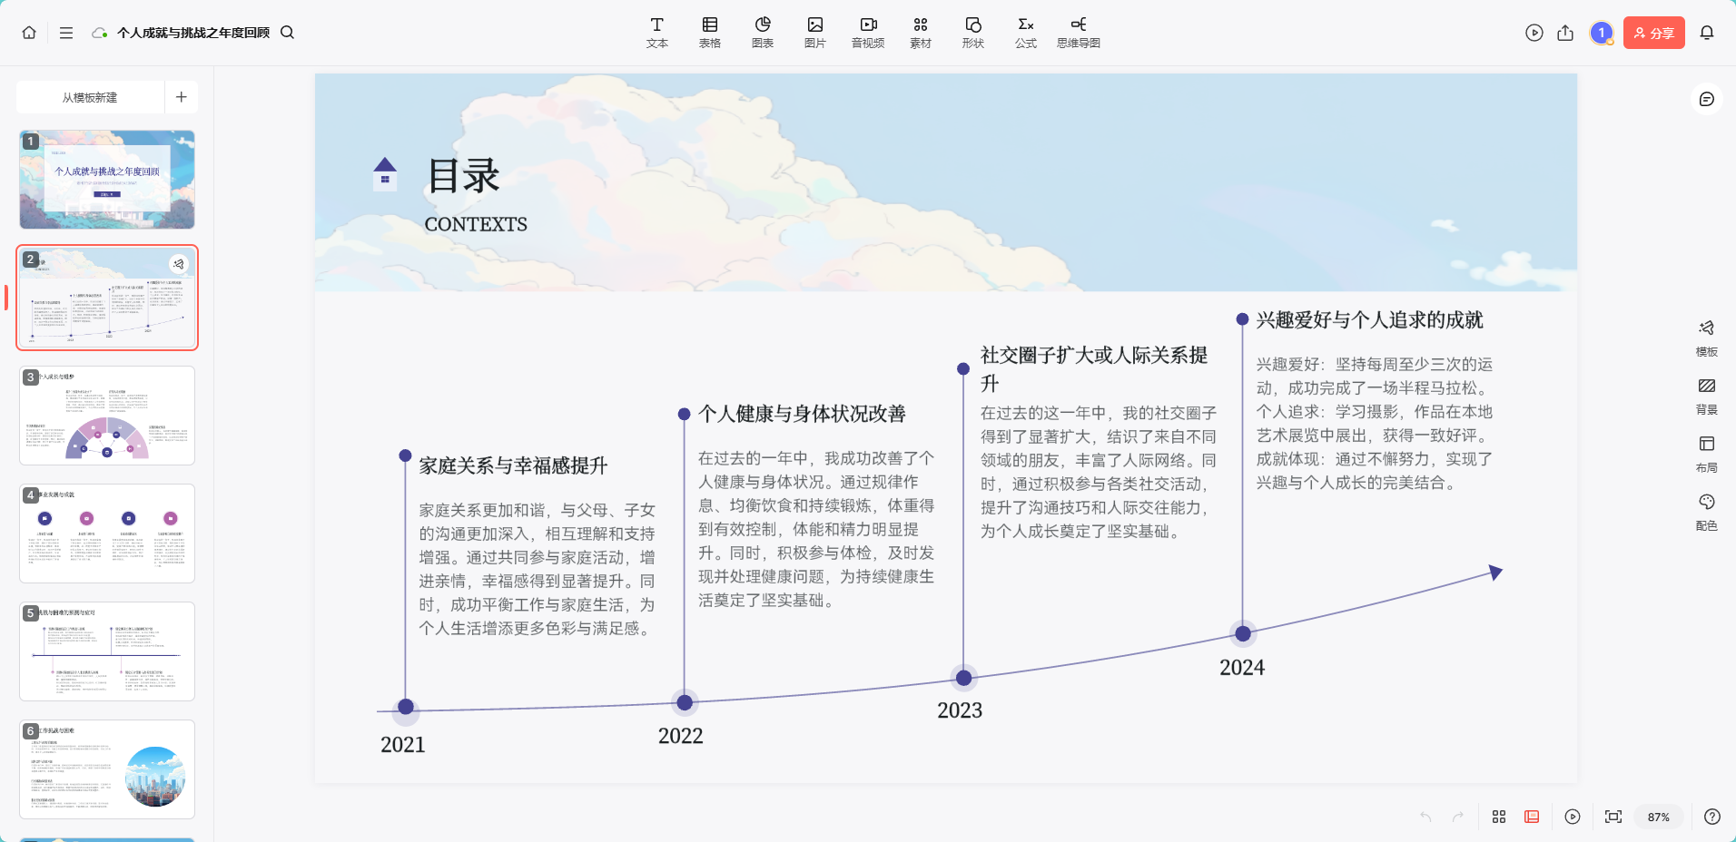This screenshot has width=1736, height=842.
Task: Select slide 6 thumbnail
Action: coord(107,769)
